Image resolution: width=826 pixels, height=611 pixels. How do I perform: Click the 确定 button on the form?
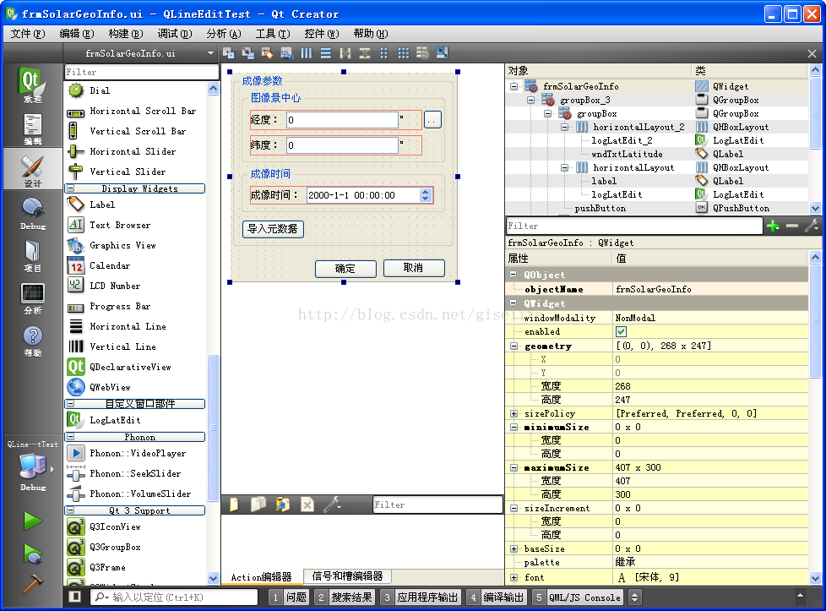tap(345, 269)
